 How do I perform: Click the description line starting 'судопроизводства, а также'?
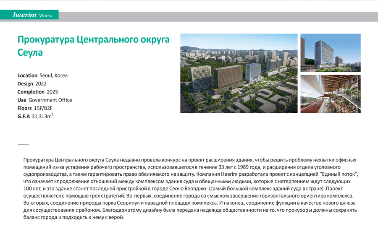pos(191,174)
